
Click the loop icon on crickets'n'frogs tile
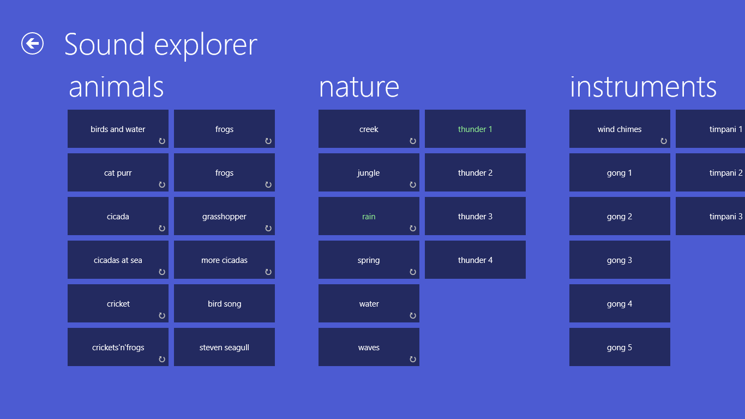pyautogui.click(x=162, y=360)
